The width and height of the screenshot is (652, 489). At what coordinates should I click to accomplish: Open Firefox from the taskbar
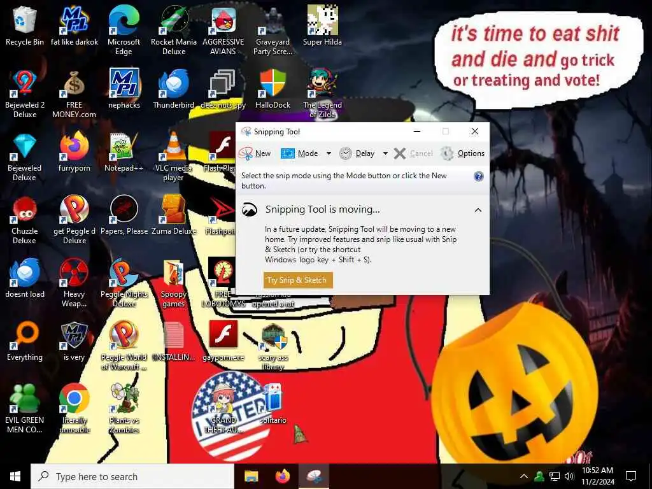pyautogui.click(x=283, y=476)
